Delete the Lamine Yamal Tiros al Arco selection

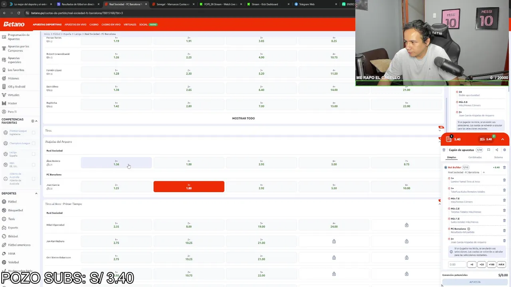[x=504, y=180]
